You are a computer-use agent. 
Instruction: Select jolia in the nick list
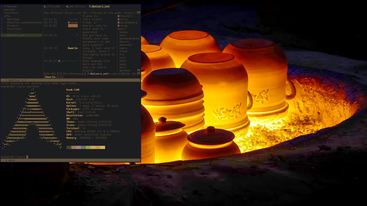123,19
